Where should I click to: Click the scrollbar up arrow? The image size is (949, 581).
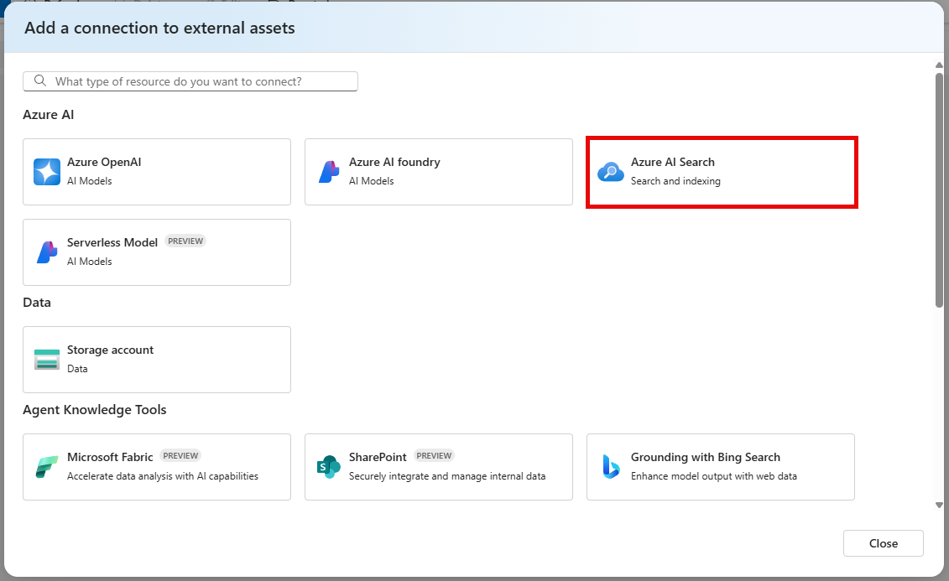(x=939, y=64)
